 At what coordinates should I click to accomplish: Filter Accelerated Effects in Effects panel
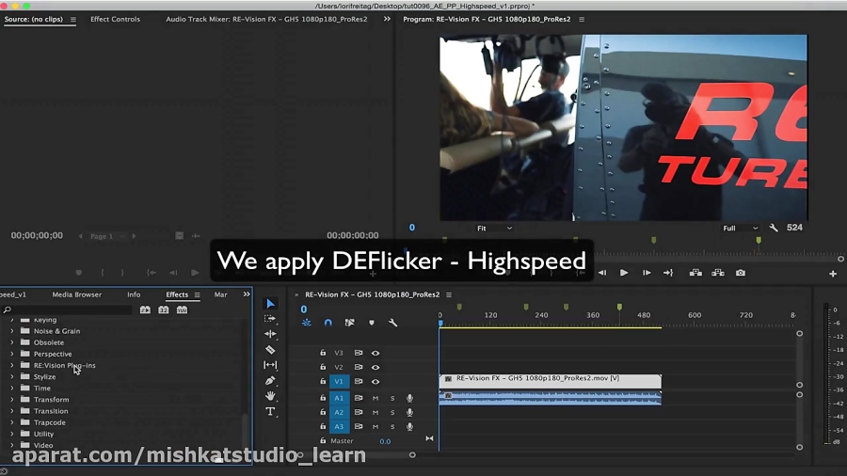click(145, 309)
